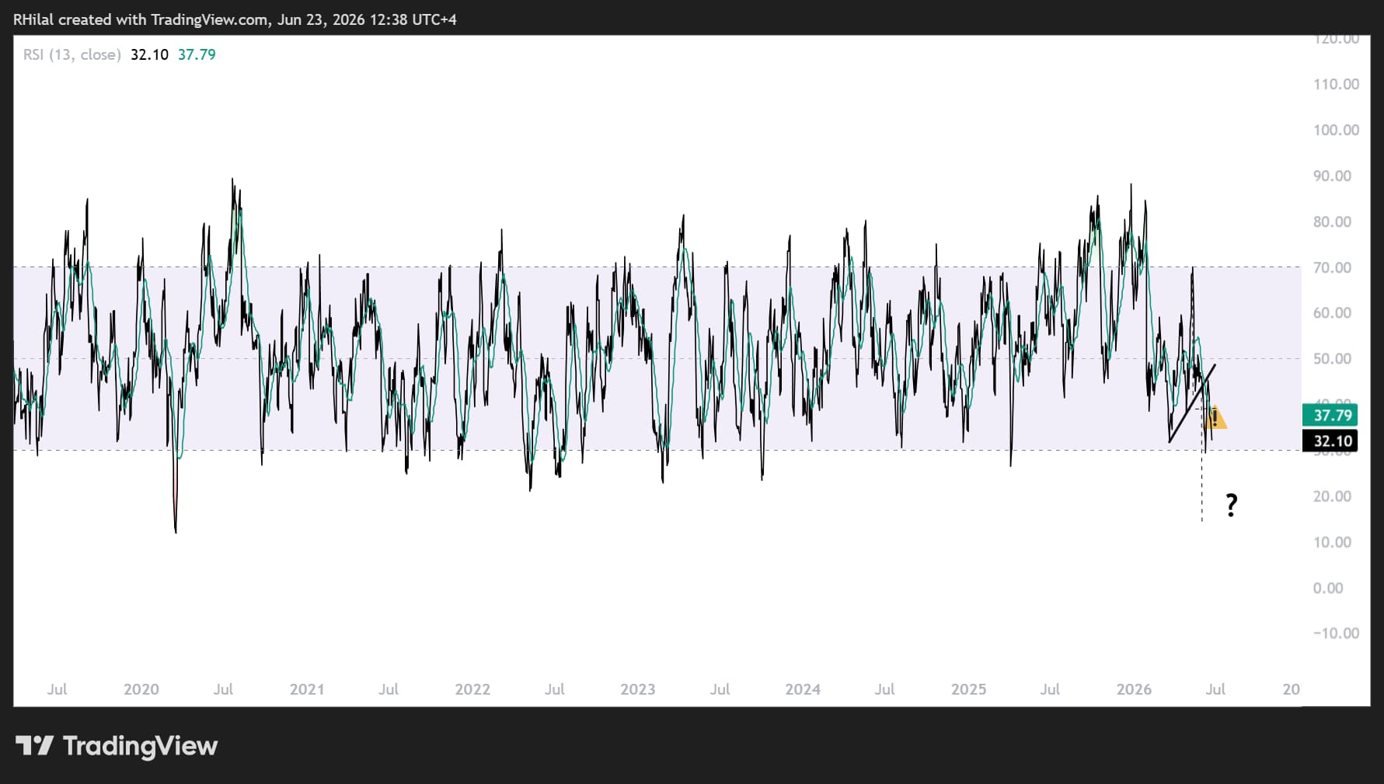Click the black RSI value 32.10 in legend
Screen dimensions: 1384x784
coord(149,54)
